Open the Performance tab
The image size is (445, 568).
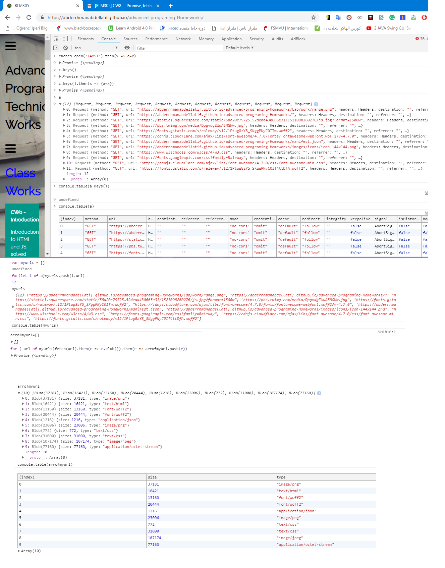[157, 39]
